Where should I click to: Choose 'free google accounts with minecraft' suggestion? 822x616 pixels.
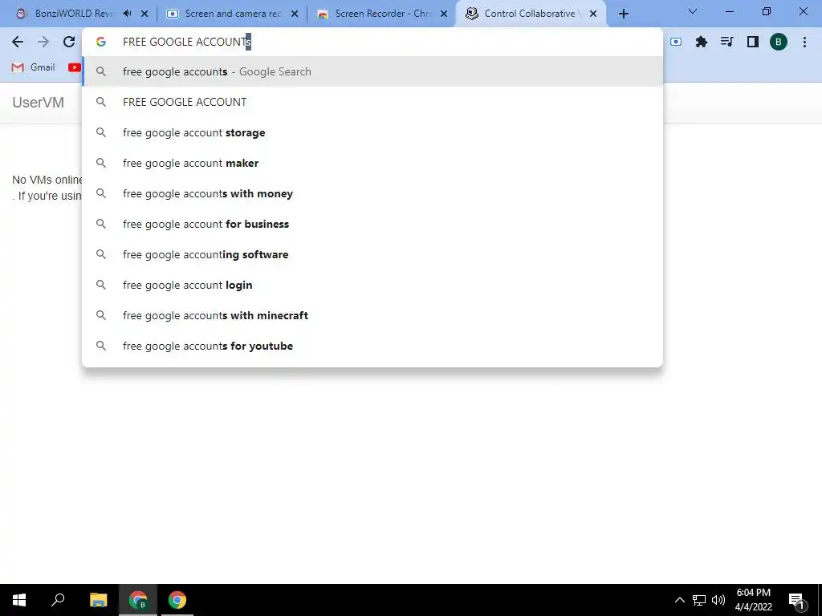pos(372,315)
